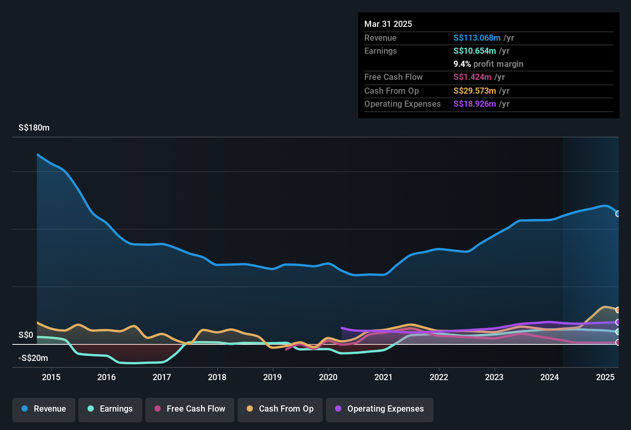Toggle the Revenue series in the legend
This screenshot has height=430, width=631.
[x=44, y=409]
